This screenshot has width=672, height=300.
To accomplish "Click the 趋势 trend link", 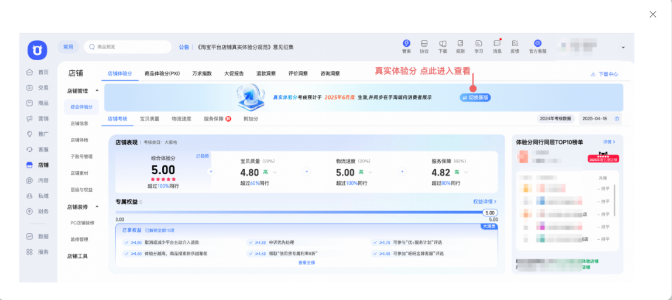I will [203, 156].
